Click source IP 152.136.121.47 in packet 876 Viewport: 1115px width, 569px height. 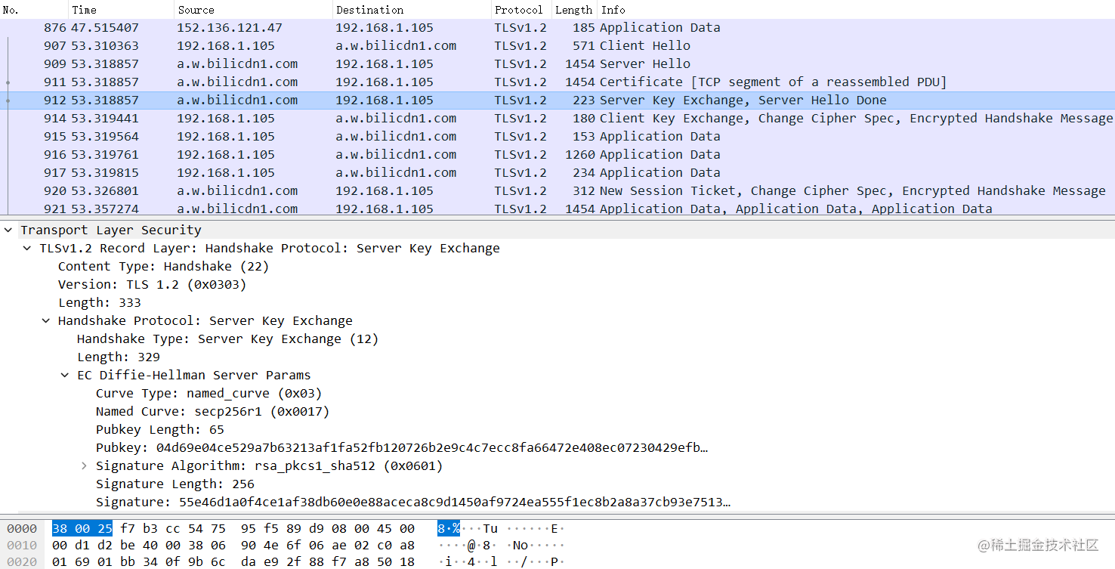230,27
